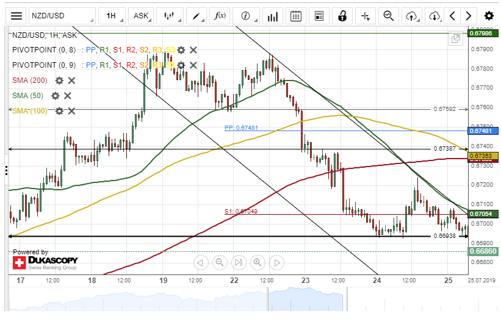
Task: Open SMA (100) settings gear
Action: (59, 111)
